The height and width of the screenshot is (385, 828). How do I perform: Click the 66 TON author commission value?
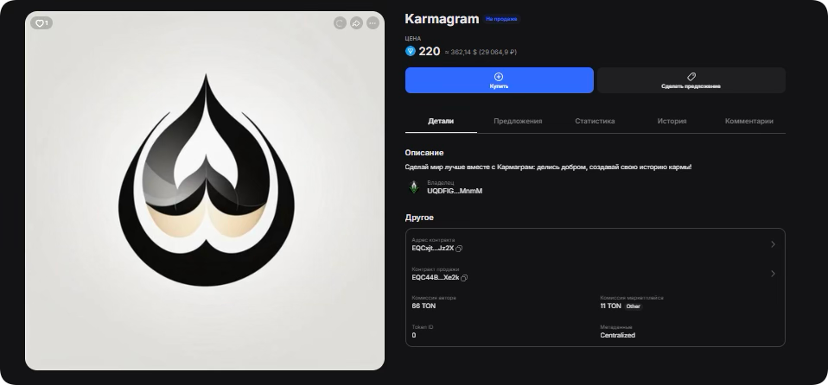tap(424, 306)
